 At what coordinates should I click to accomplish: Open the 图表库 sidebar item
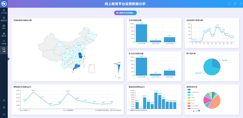4,34
